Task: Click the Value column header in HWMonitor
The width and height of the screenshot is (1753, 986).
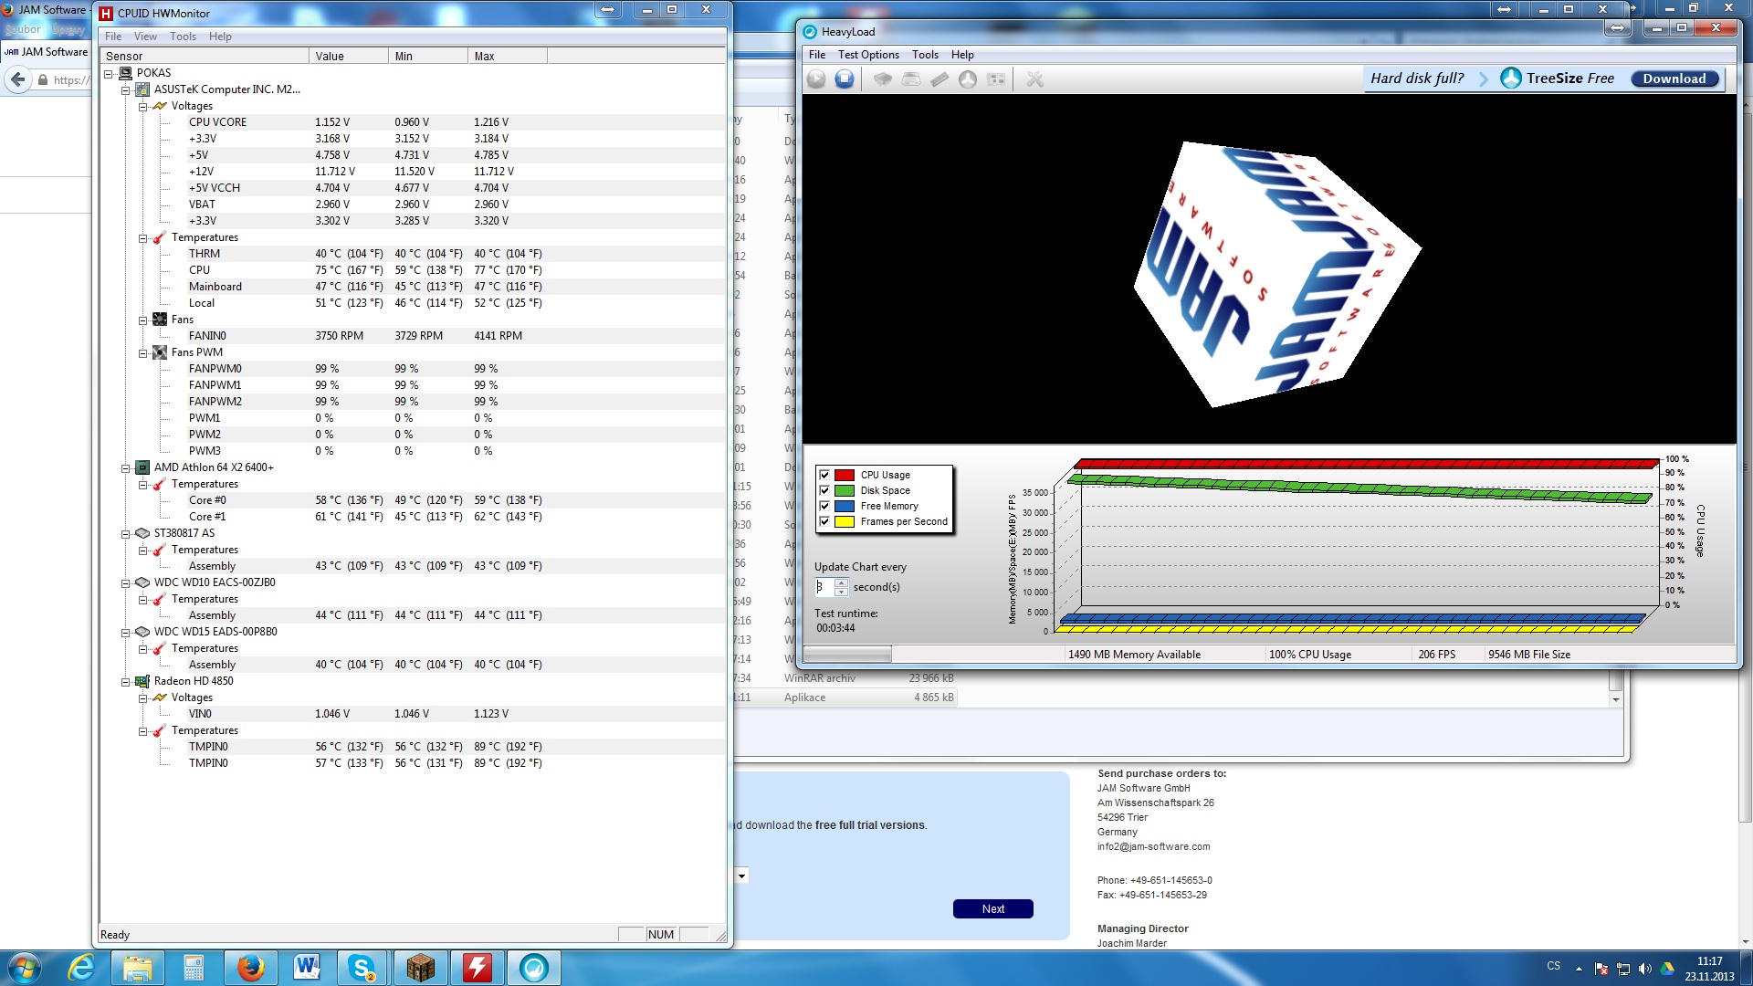Action: tap(349, 56)
